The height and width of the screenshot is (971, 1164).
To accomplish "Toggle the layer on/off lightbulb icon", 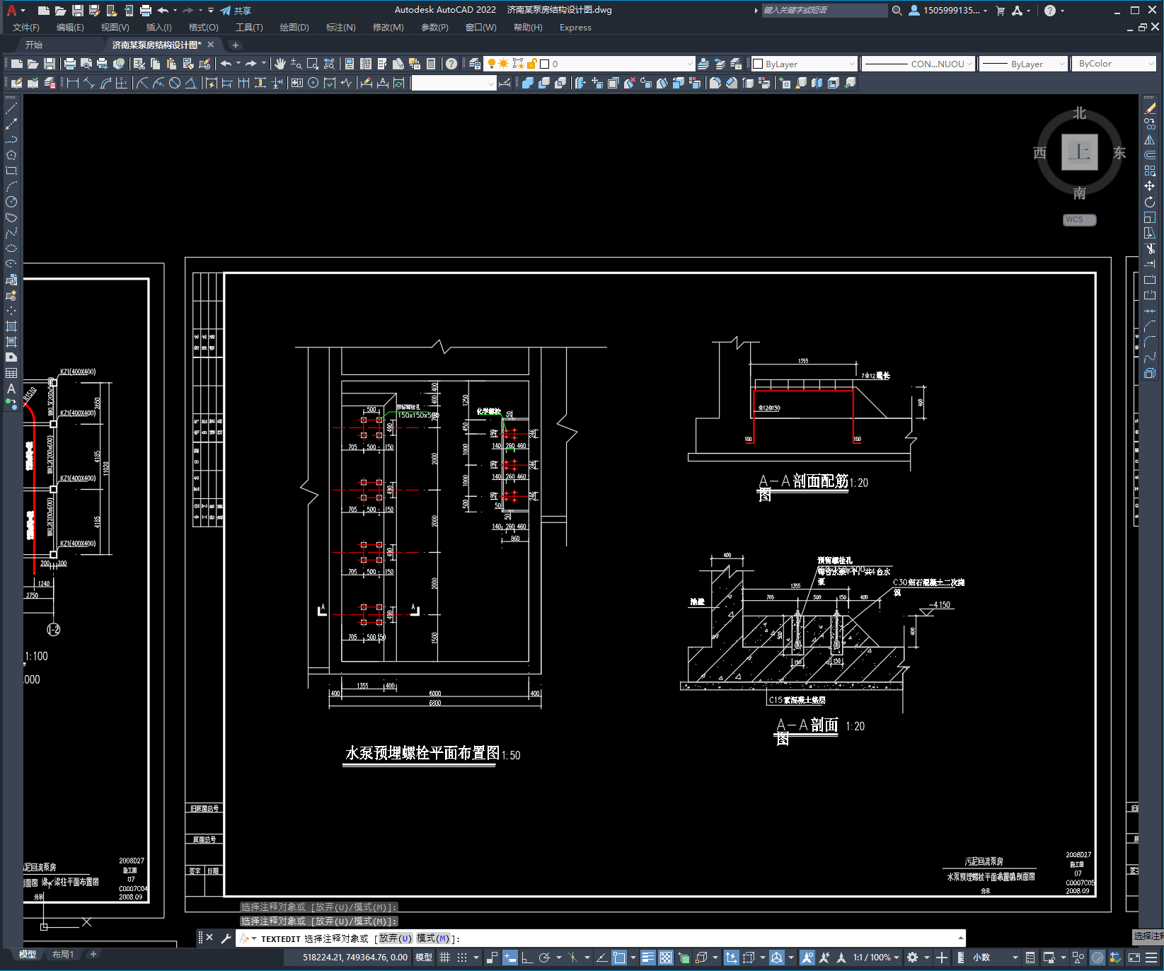I will 491,64.
